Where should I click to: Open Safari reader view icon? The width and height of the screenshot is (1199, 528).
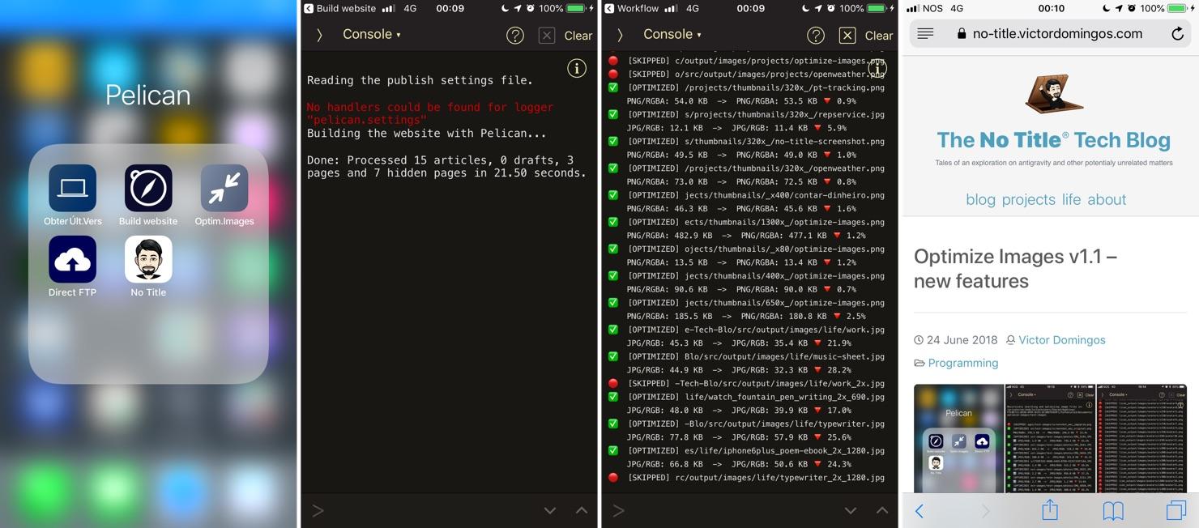[925, 34]
